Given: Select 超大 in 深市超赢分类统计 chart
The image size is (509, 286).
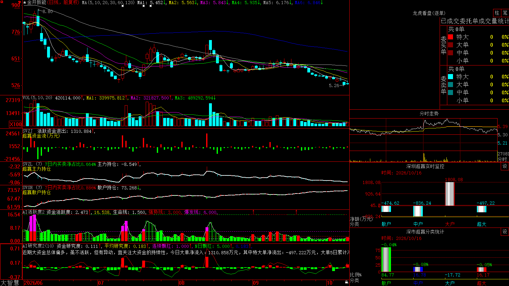Looking at the screenshot, I should coord(482,283).
